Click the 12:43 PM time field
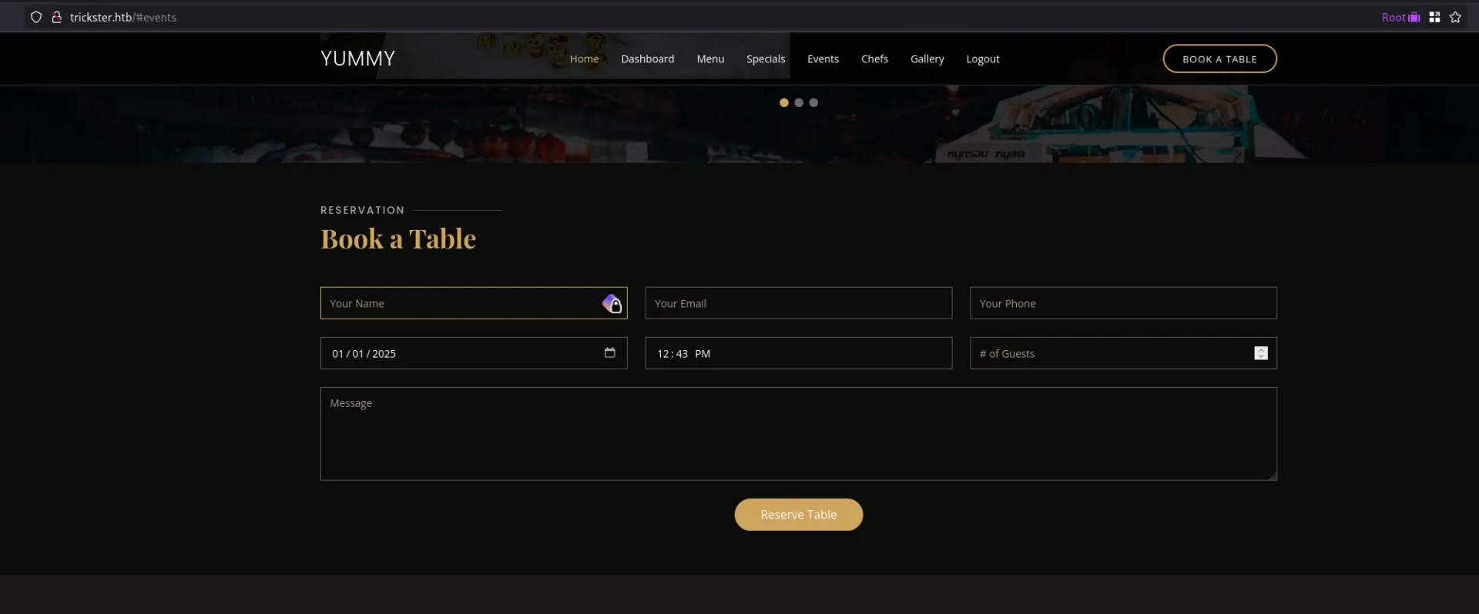 799,353
